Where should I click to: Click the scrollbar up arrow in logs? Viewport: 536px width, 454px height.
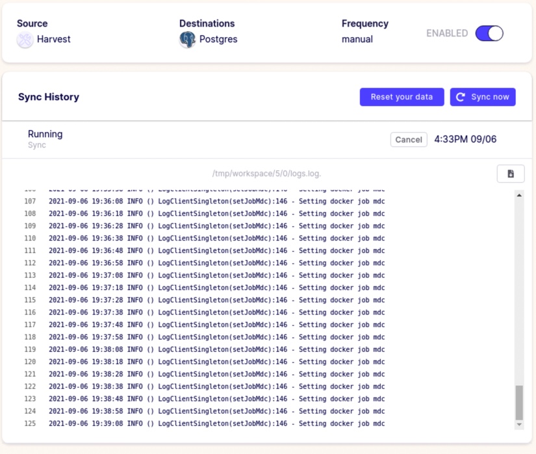[519, 195]
